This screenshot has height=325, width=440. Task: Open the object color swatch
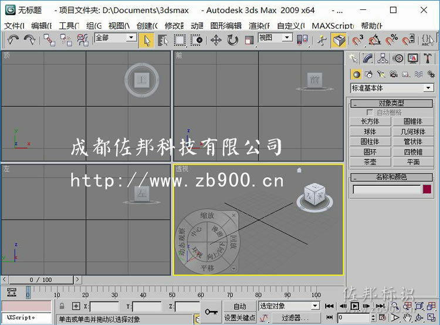click(x=427, y=189)
